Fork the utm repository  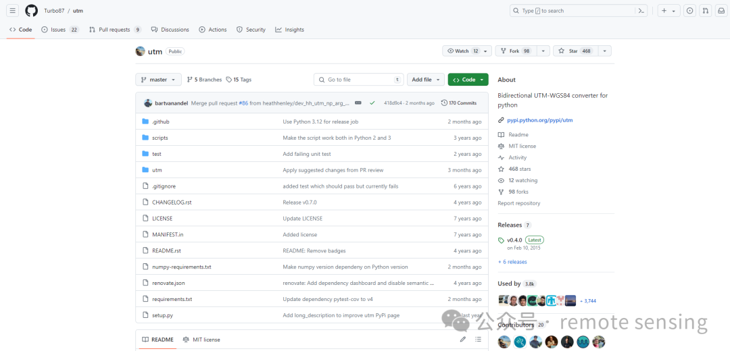coord(516,51)
